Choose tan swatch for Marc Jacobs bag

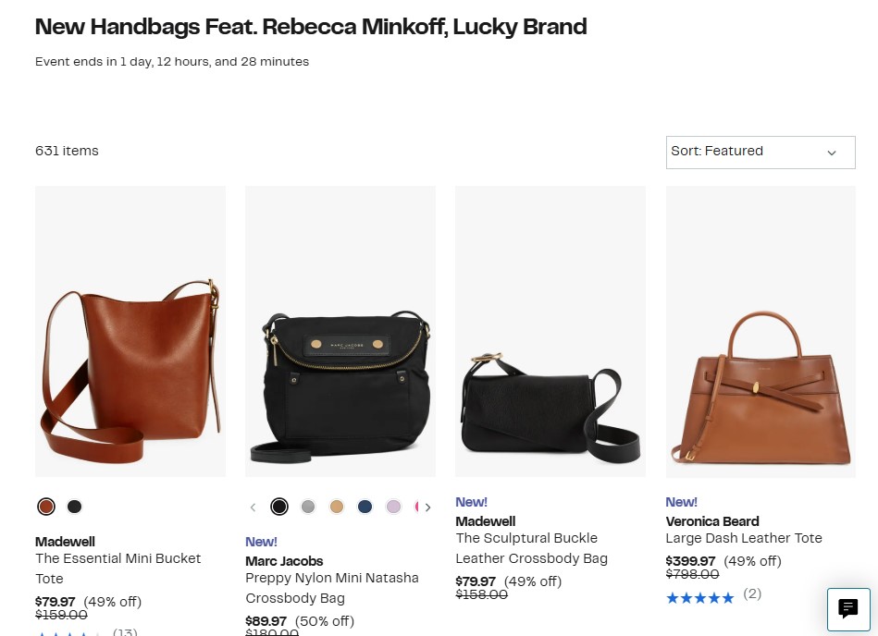pos(337,507)
